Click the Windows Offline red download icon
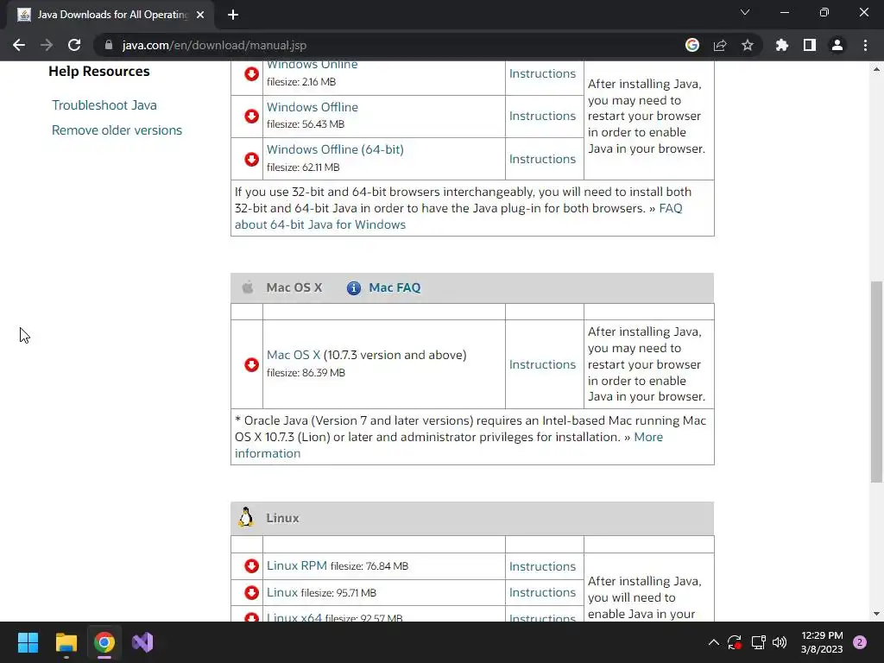 (251, 117)
